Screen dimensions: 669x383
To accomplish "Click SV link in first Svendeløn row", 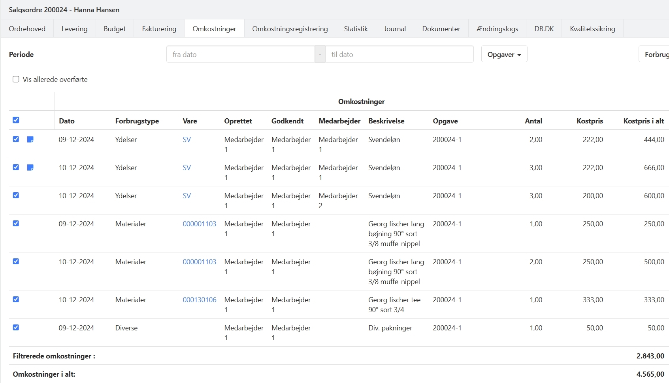I will (x=187, y=140).
